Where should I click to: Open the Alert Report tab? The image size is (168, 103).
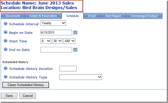113,16
